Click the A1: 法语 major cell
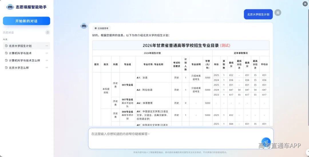309x157 pixels. [x=153, y=78]
